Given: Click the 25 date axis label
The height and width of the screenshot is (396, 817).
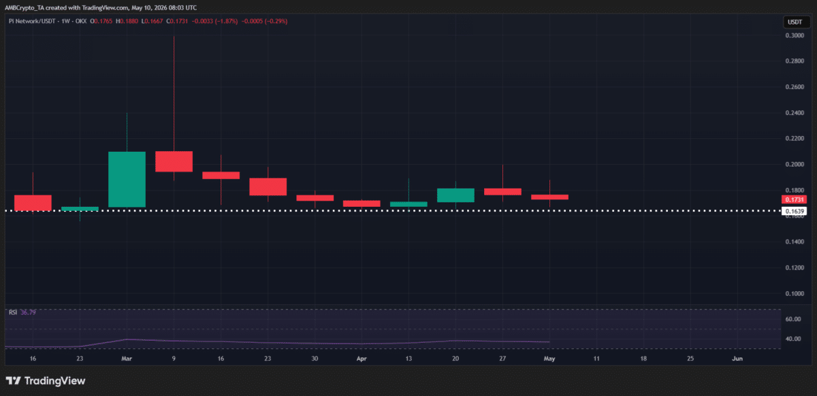Looking at the screenshot, I should pos(690,357).
